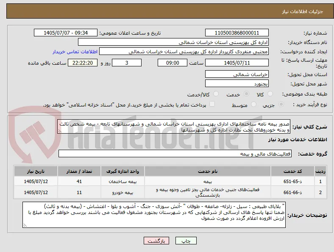Click the چاپ print button

(186, 241)
